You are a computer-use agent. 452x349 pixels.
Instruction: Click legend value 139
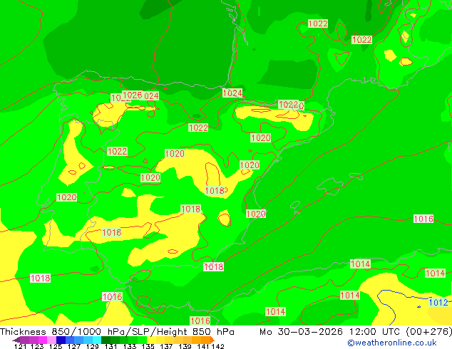(185, 346)
